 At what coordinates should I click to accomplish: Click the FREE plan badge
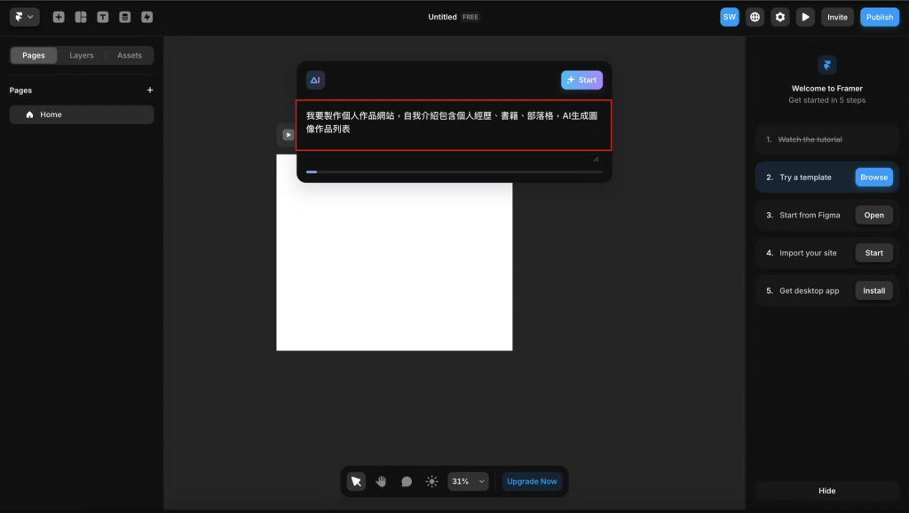coord(470,17)
